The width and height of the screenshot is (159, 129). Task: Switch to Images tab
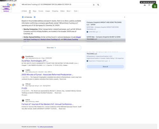48,11
